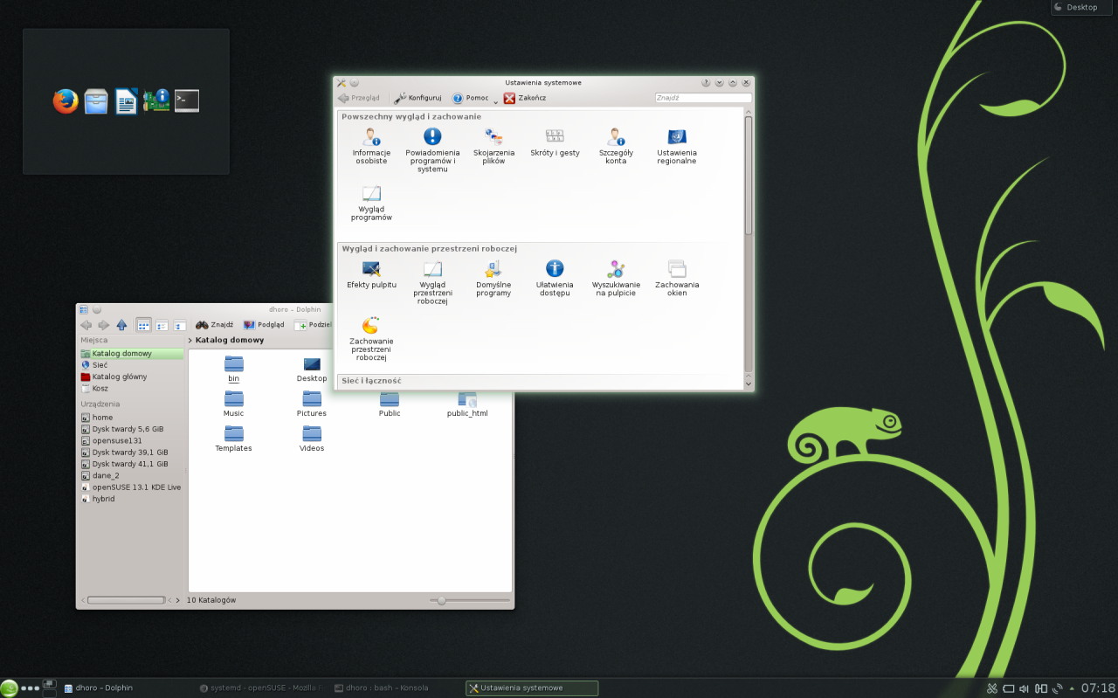The width and height of the screenshot is (1118, 698).
Task: Focus the Znajdź search field in settings
Action: click(x=703, y=98)
